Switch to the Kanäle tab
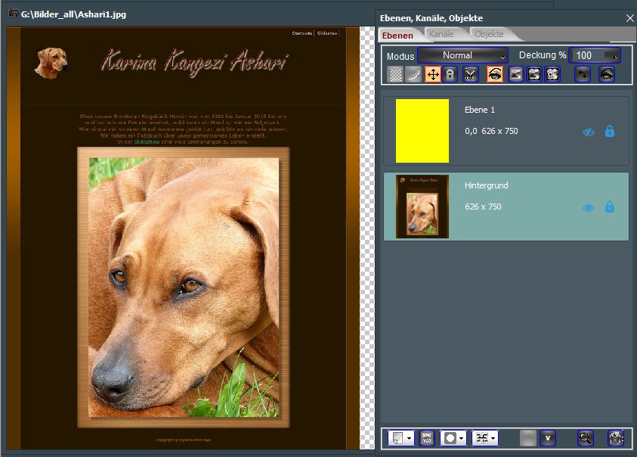 point(441,34)
